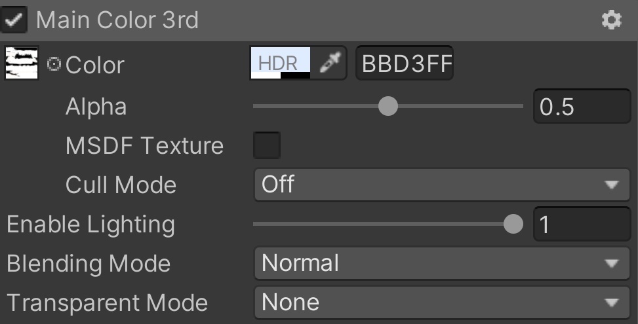Open the Main Color 3rd settings gear
638x324 pixels.
tap(611, 21)
